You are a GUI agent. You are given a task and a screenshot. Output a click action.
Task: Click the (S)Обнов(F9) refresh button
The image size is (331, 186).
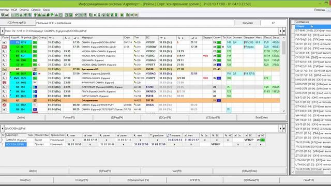251,180
